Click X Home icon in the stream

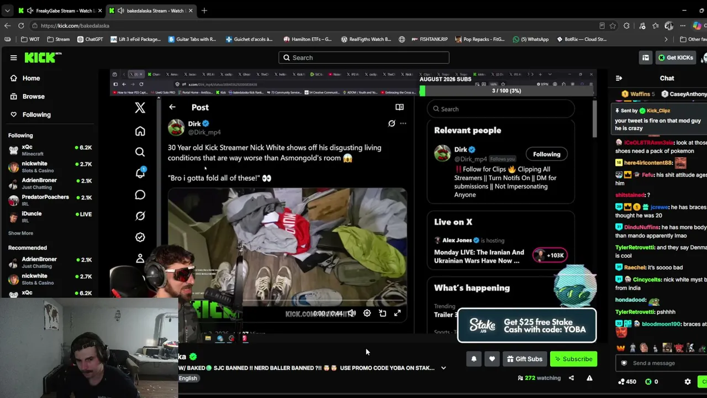click(140, 131)
